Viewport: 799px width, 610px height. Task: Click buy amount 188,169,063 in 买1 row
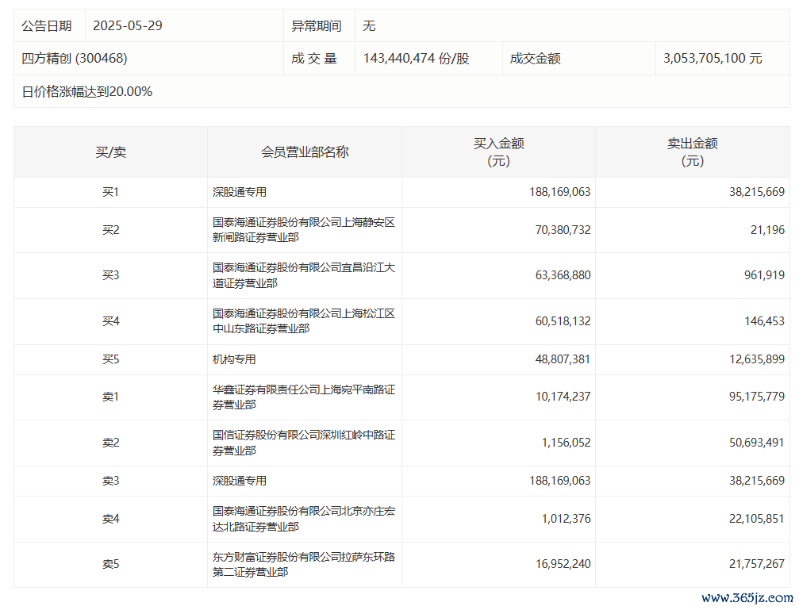click(x=559, y=192)
